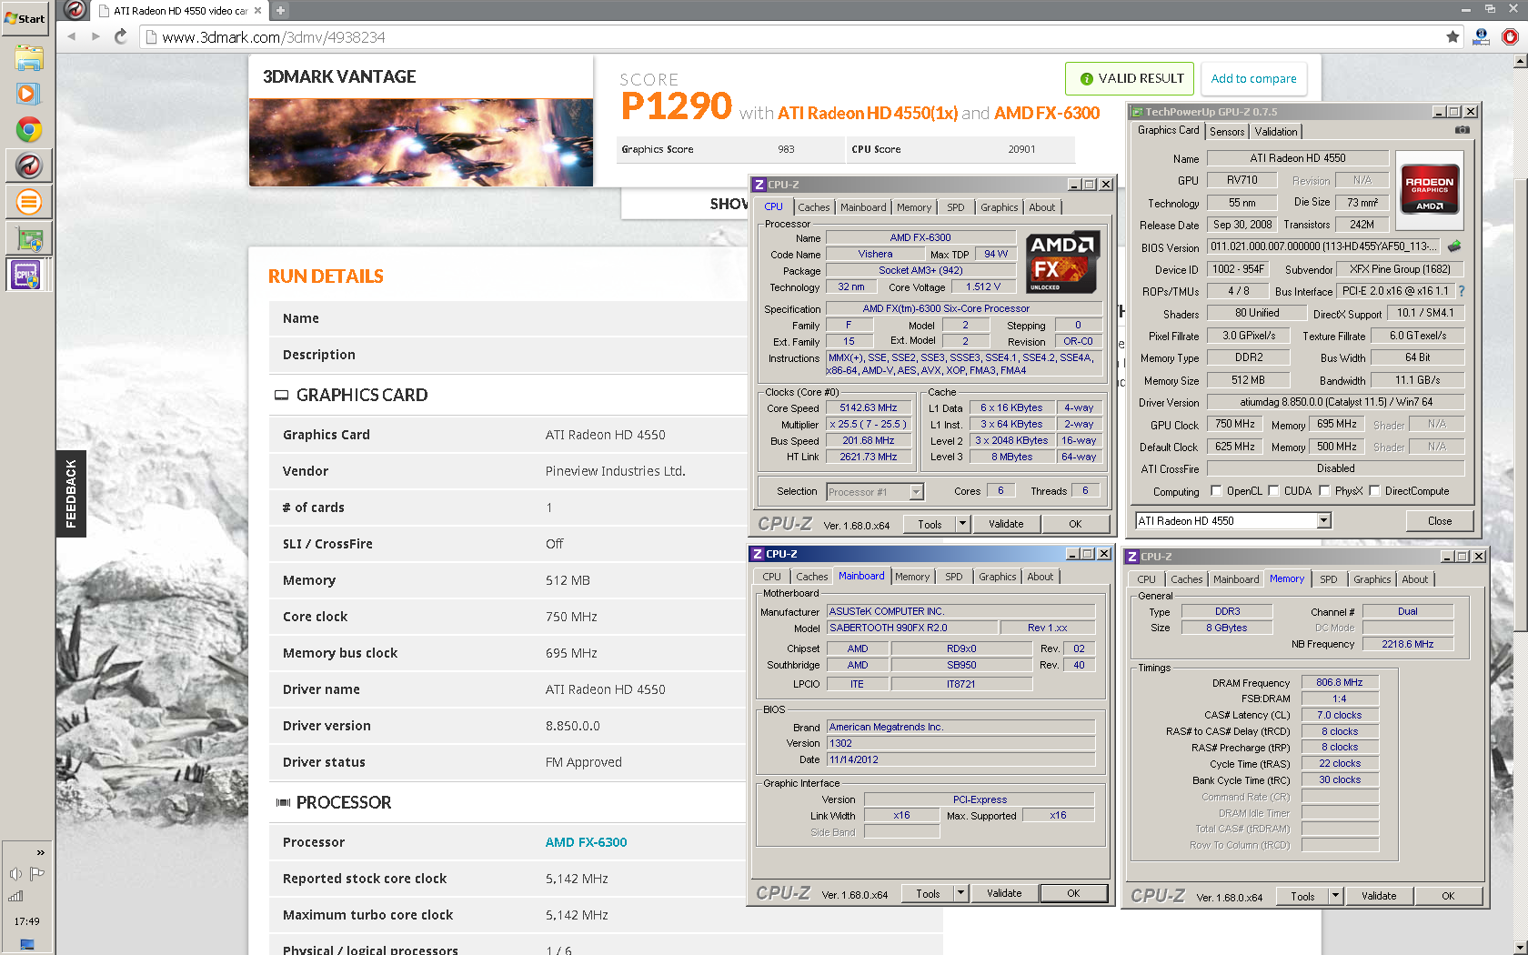Click the SABERTOOTH 990FX R2.0 model field
This screenshot has width=1528, height=955.
pyautogui.click(x=910, y=628)
